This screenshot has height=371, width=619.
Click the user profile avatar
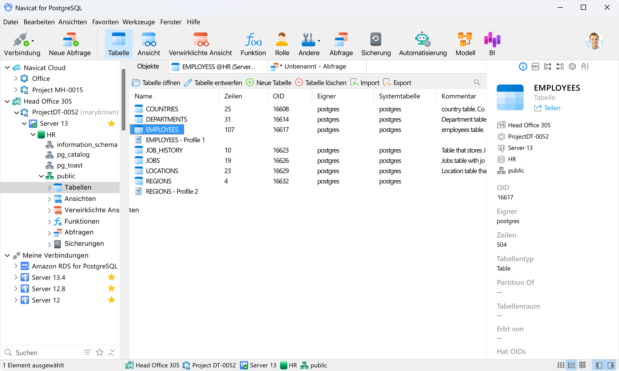594,40
